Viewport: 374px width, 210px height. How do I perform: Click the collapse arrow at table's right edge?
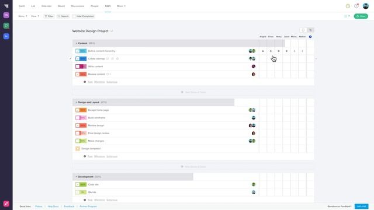point(316,58)
